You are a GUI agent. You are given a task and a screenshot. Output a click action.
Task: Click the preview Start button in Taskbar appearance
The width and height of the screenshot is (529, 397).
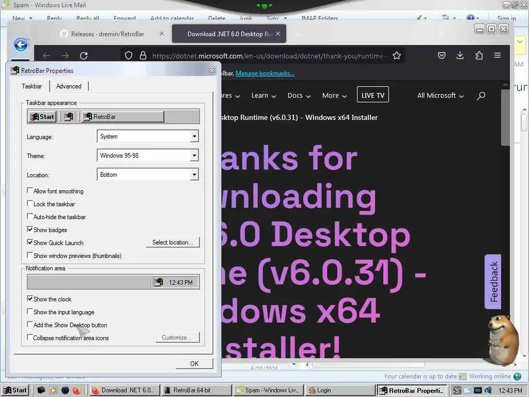click(42, 117)
